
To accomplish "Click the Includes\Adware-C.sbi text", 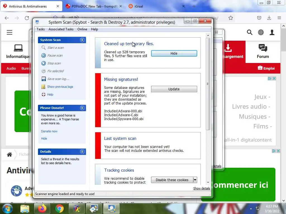I will (x=121, y=115).
